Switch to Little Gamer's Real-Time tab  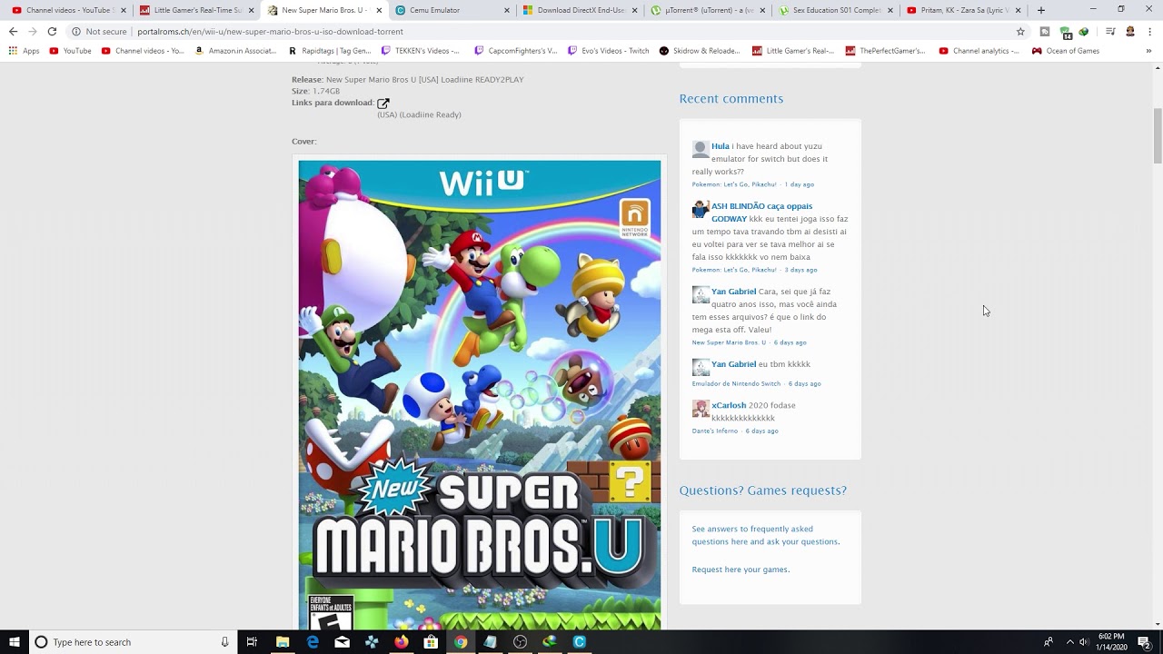click(x=196, y=10)
